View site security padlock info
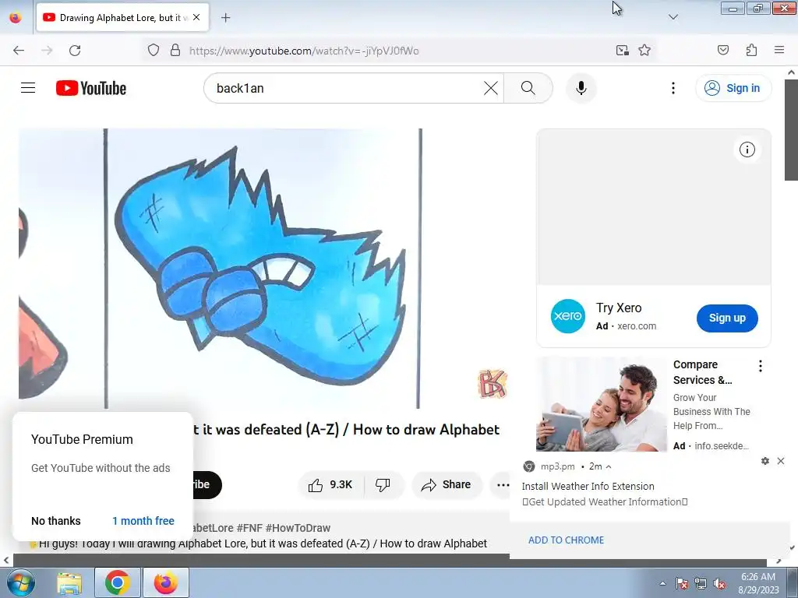798x598 pixels. (x=175, y=51)
